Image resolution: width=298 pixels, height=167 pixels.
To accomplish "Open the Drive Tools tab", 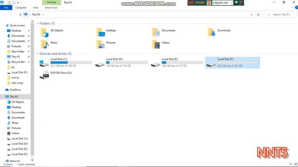I will click(51, 7).
